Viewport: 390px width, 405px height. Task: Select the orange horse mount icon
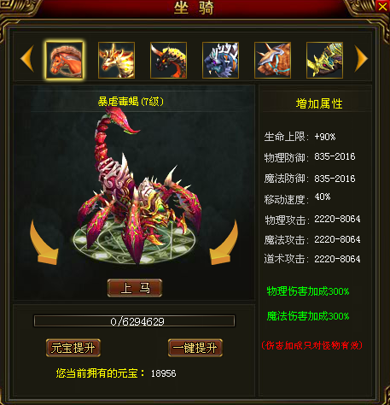pos(65,60)
